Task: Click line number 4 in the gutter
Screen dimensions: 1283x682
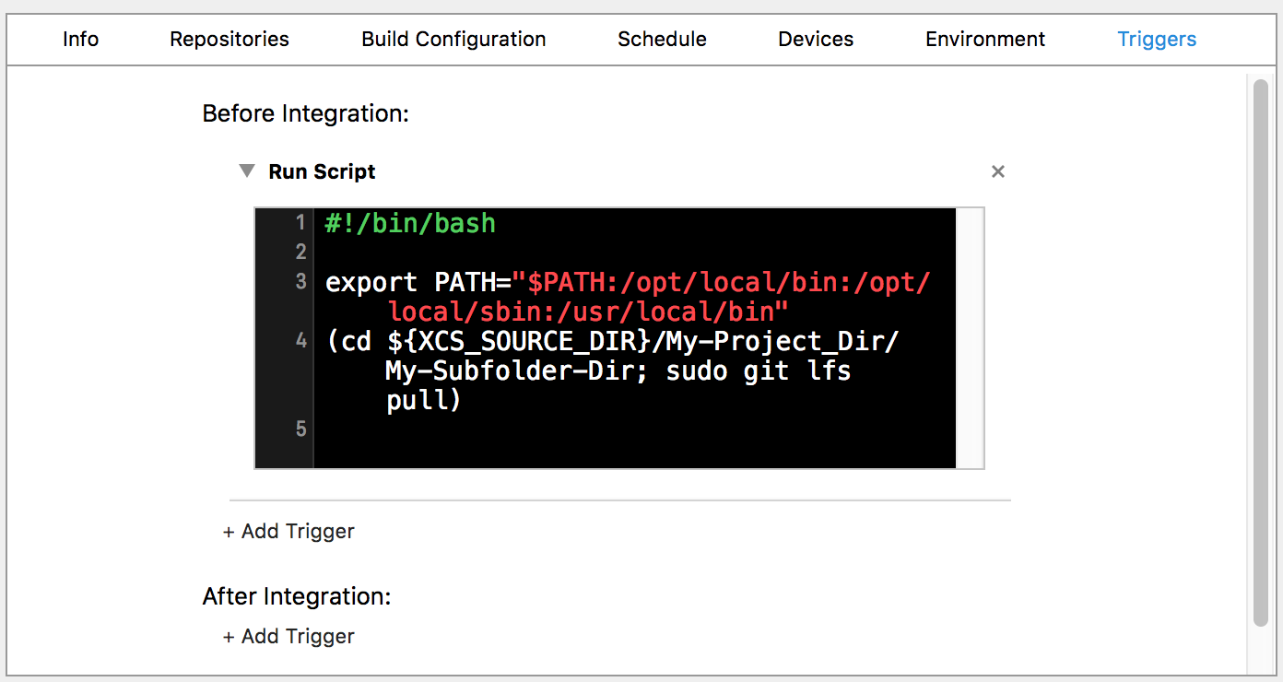Action: [x=300, y=341]
